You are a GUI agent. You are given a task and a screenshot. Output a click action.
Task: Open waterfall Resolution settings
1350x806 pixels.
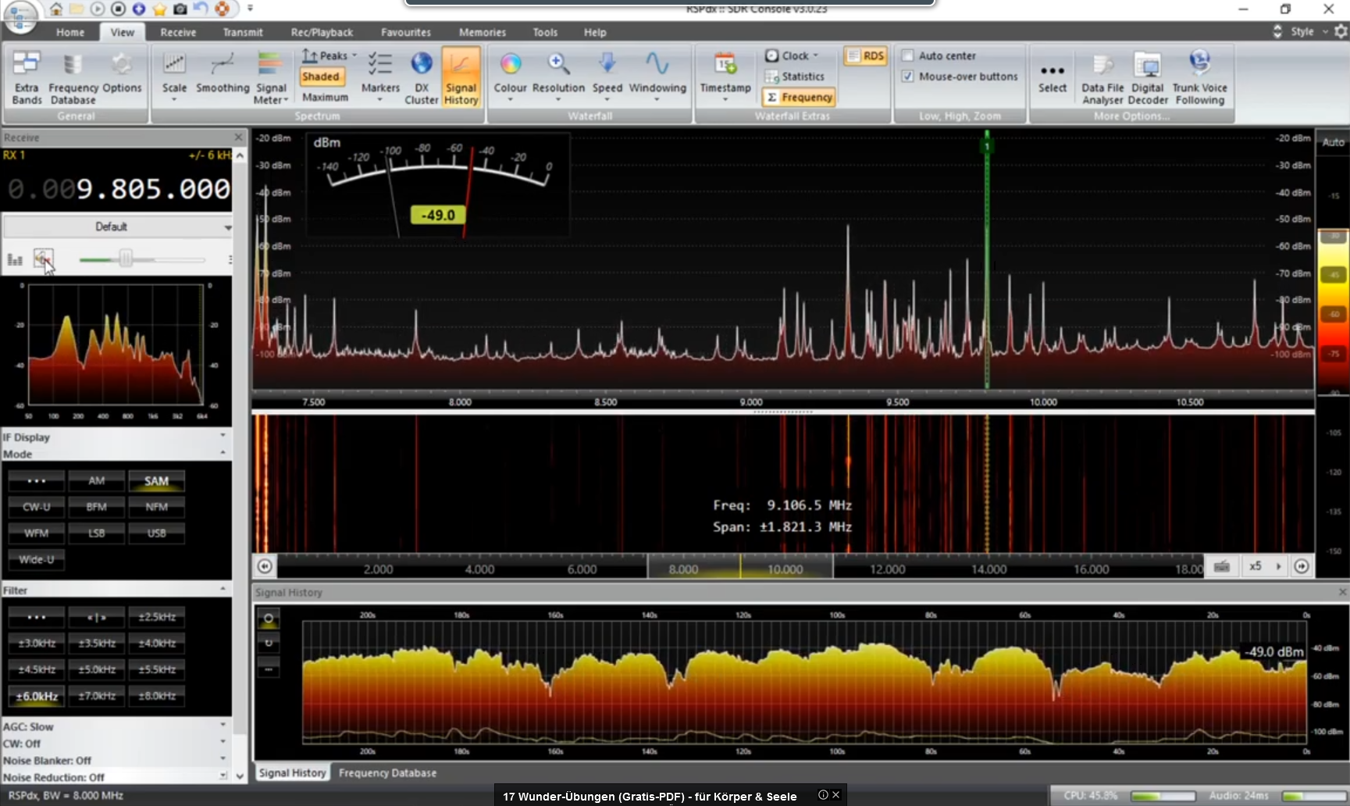tap(558, 76)
